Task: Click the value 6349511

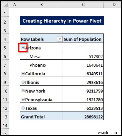Action: click(94, 74)
